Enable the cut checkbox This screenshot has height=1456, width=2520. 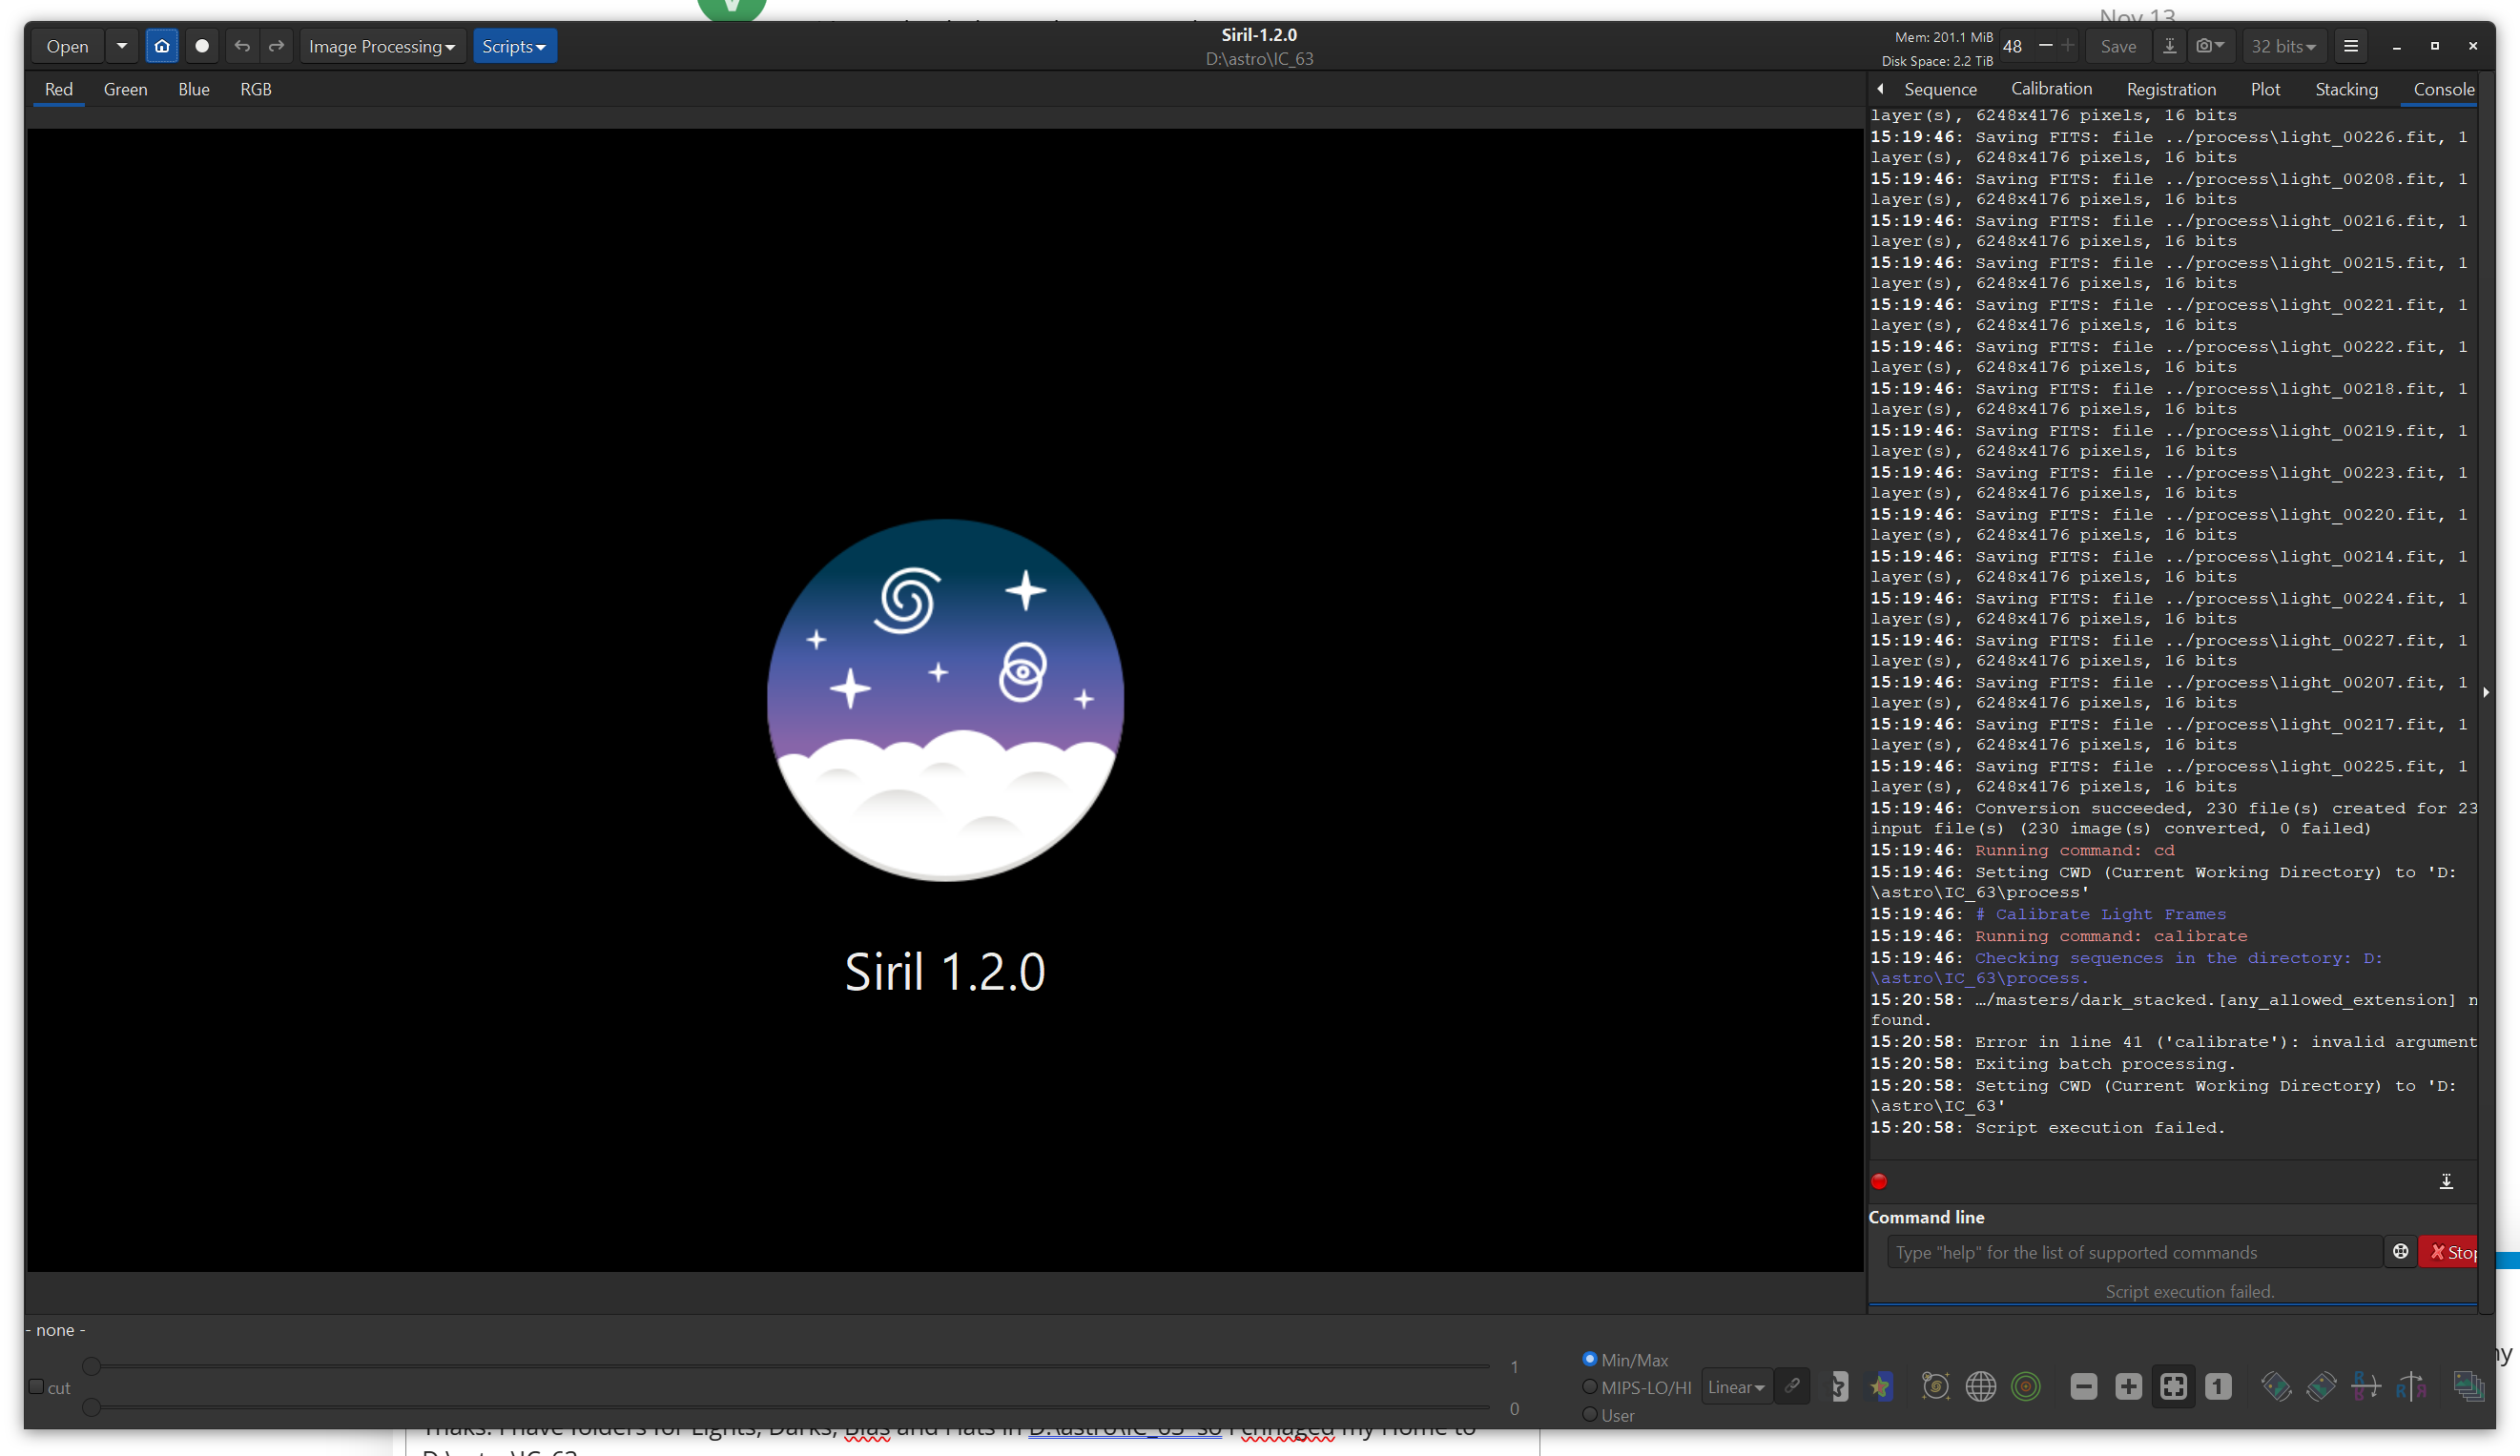36,1386
